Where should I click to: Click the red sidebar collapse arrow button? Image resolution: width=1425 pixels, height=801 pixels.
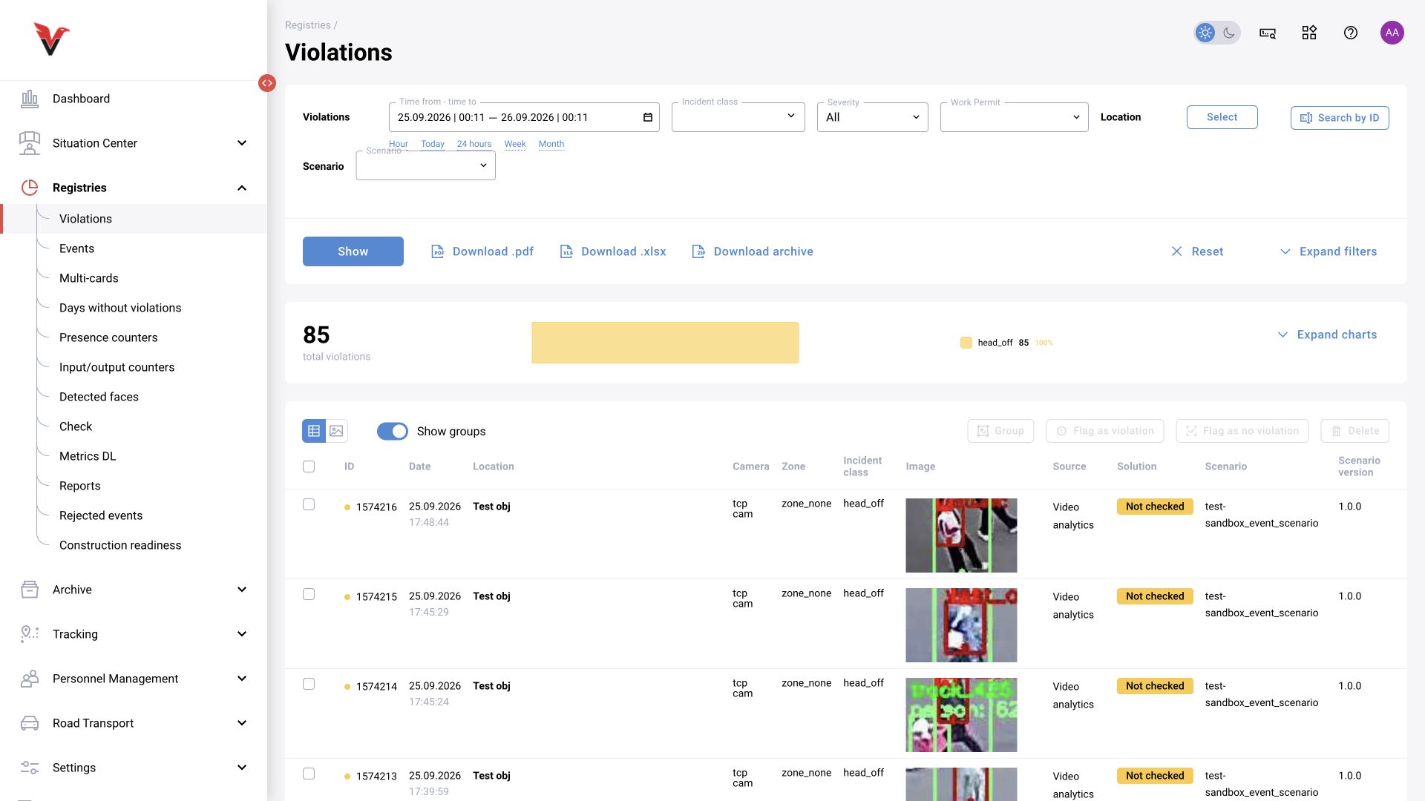267,83
